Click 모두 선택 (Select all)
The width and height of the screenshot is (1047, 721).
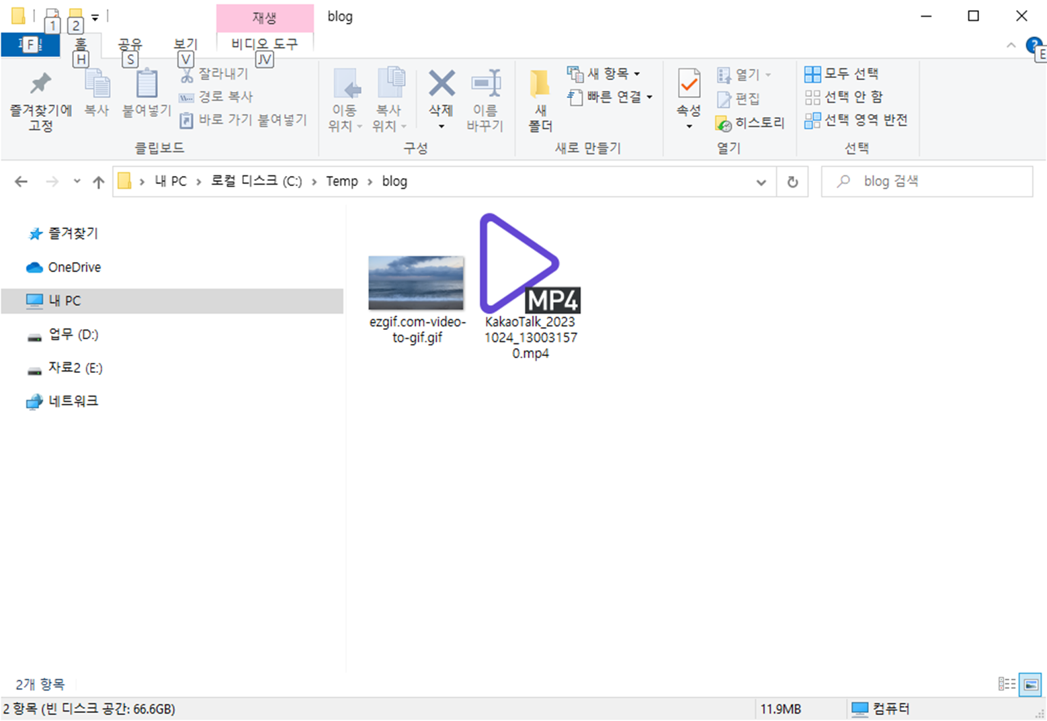point(841,73)
